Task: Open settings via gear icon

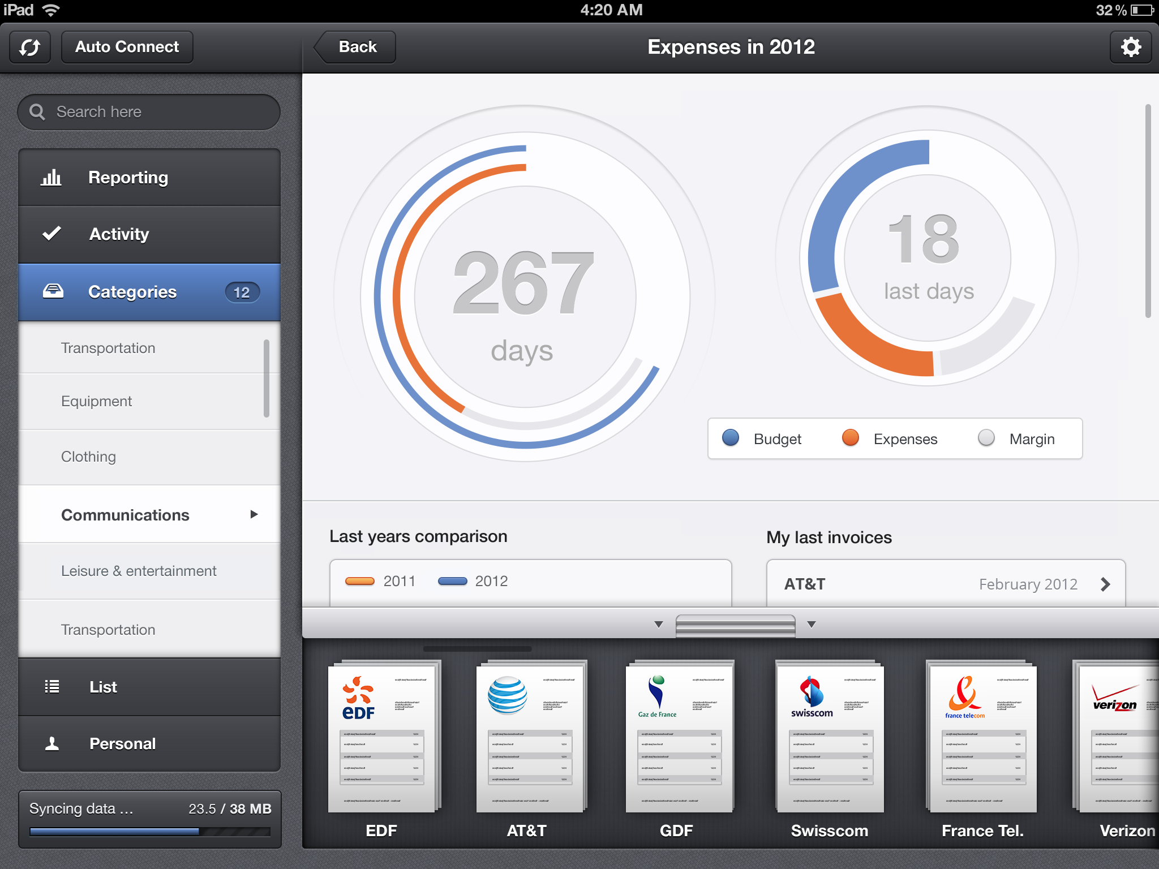Action: [x=1130, y=48]
